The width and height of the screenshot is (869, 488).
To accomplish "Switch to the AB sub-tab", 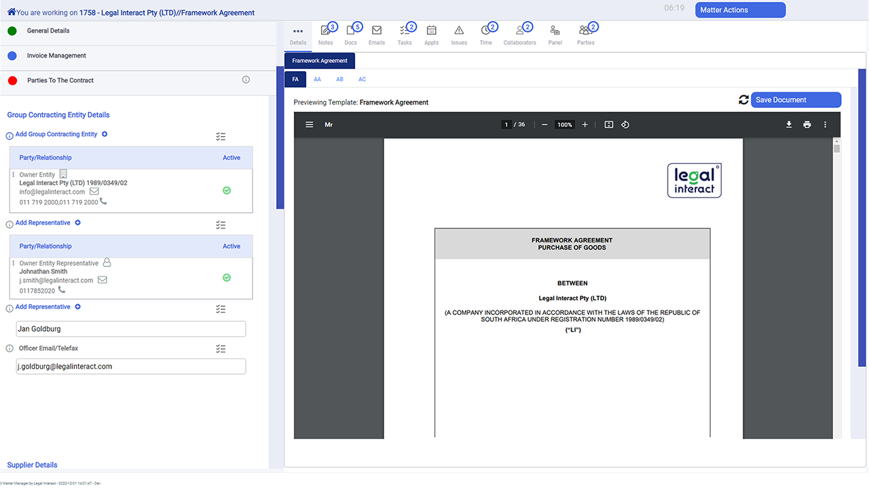I will pyautogui.click(x=339, y=79).
